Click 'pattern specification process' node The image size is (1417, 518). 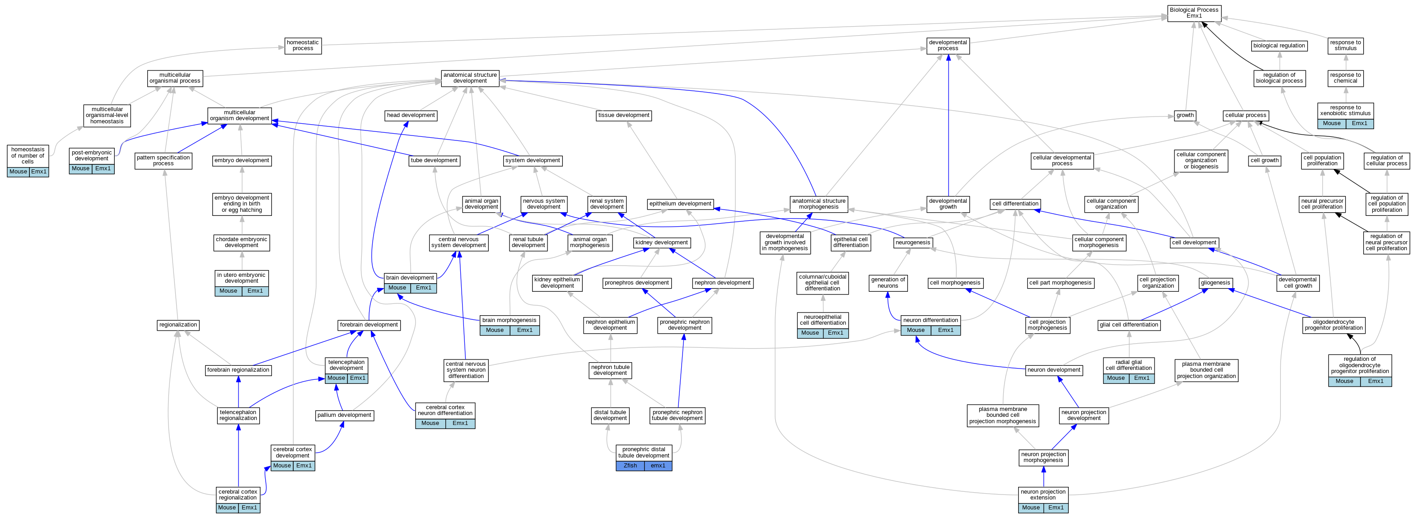[164, 161]
